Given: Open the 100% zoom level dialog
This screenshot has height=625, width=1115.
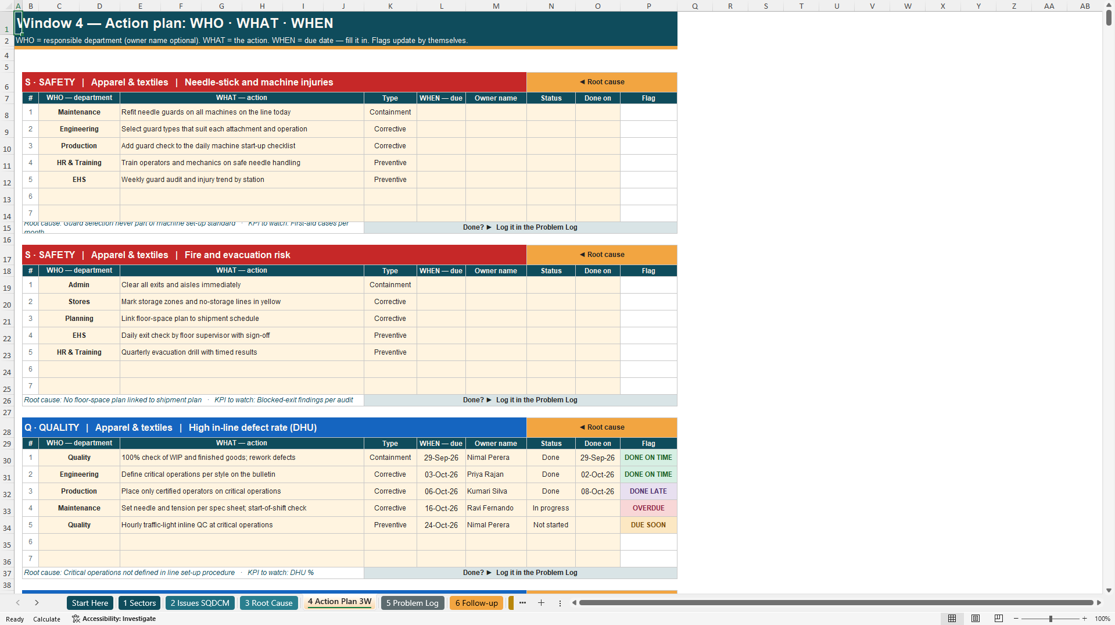Looking at the screenshot, I should (1102, 619).
